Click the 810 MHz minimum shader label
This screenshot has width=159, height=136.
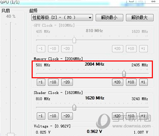43,99
